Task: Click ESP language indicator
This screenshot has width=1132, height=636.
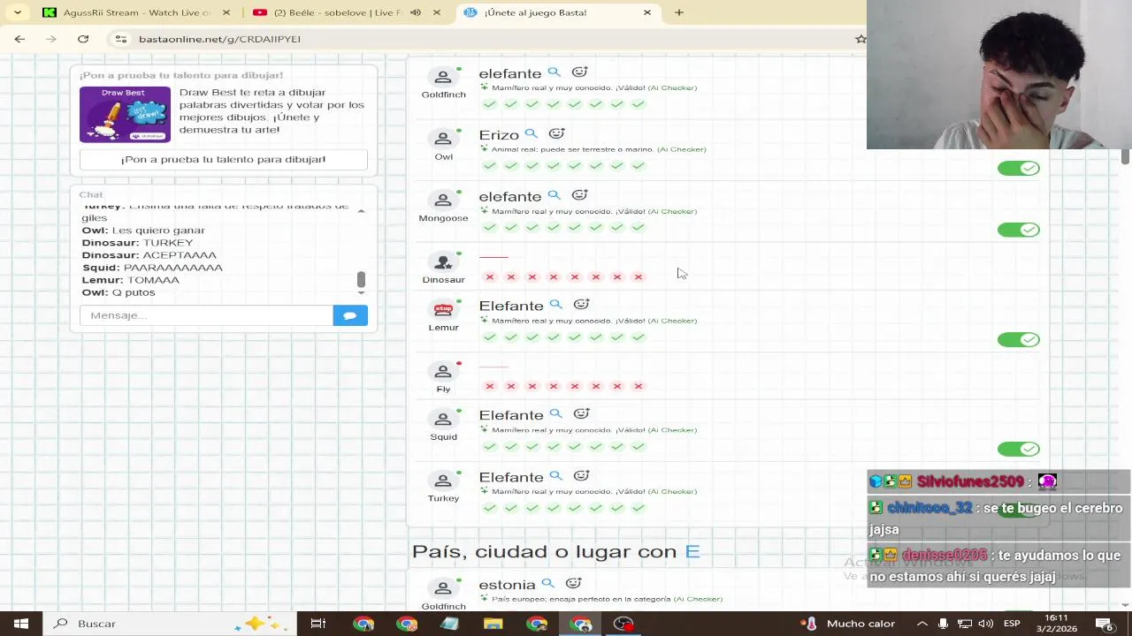Action: [x=1012, y=624]
